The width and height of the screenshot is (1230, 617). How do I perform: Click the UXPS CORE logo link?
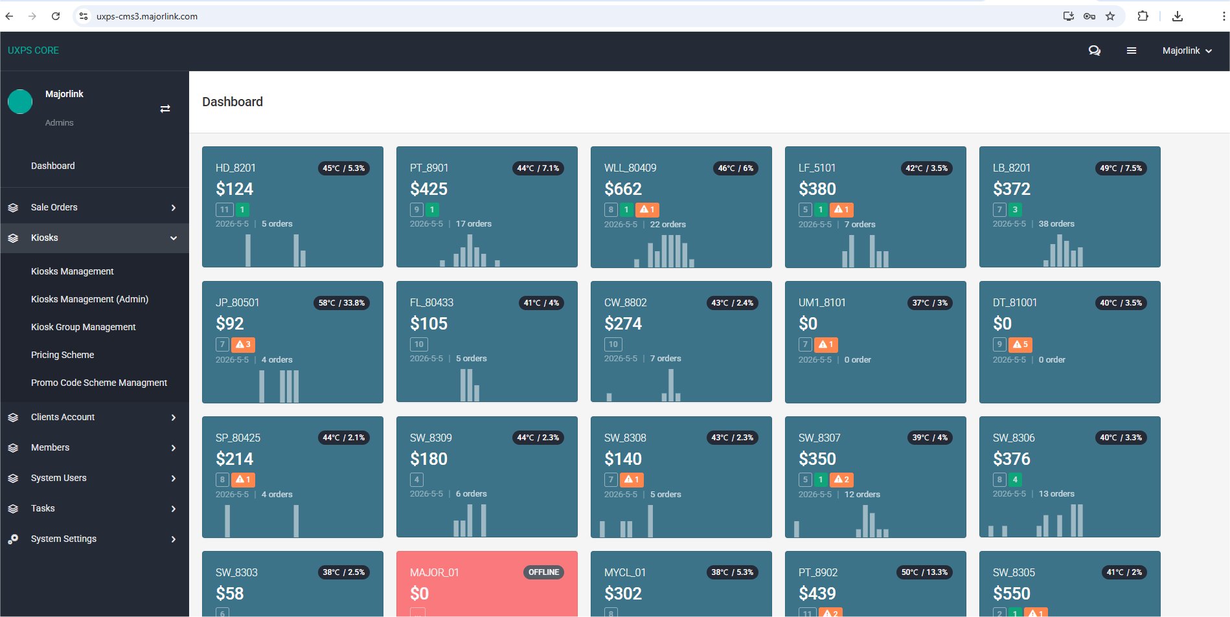33,50
